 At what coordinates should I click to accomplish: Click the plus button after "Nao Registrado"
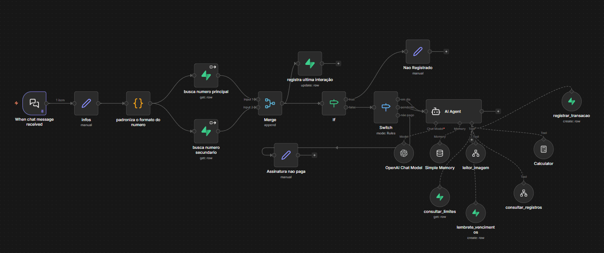(446, 51)
